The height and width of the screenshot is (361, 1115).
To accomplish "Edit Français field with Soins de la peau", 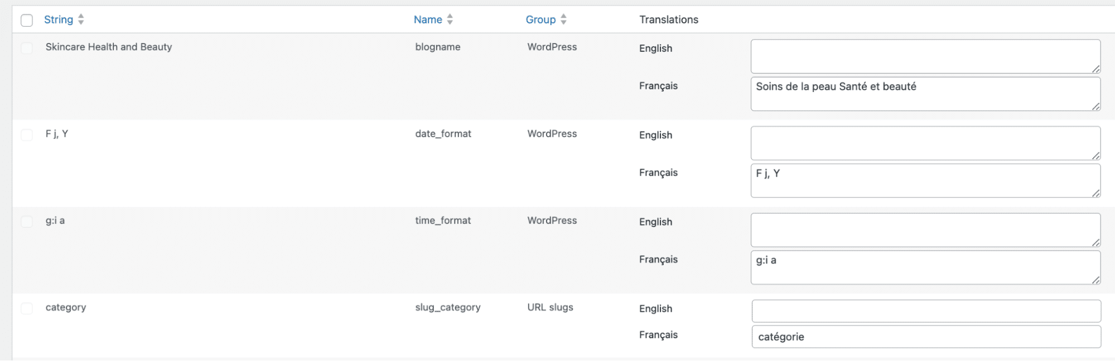I will click(x=925, y=94).
